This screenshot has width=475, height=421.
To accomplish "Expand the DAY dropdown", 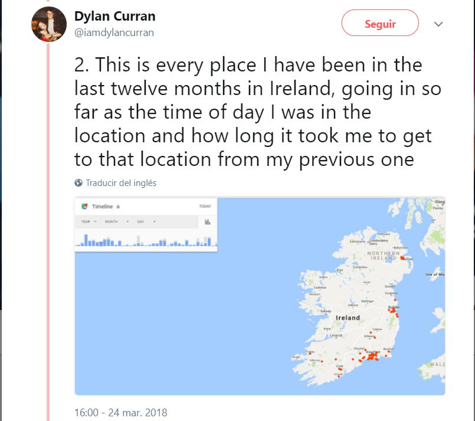I will pos(146,221).
